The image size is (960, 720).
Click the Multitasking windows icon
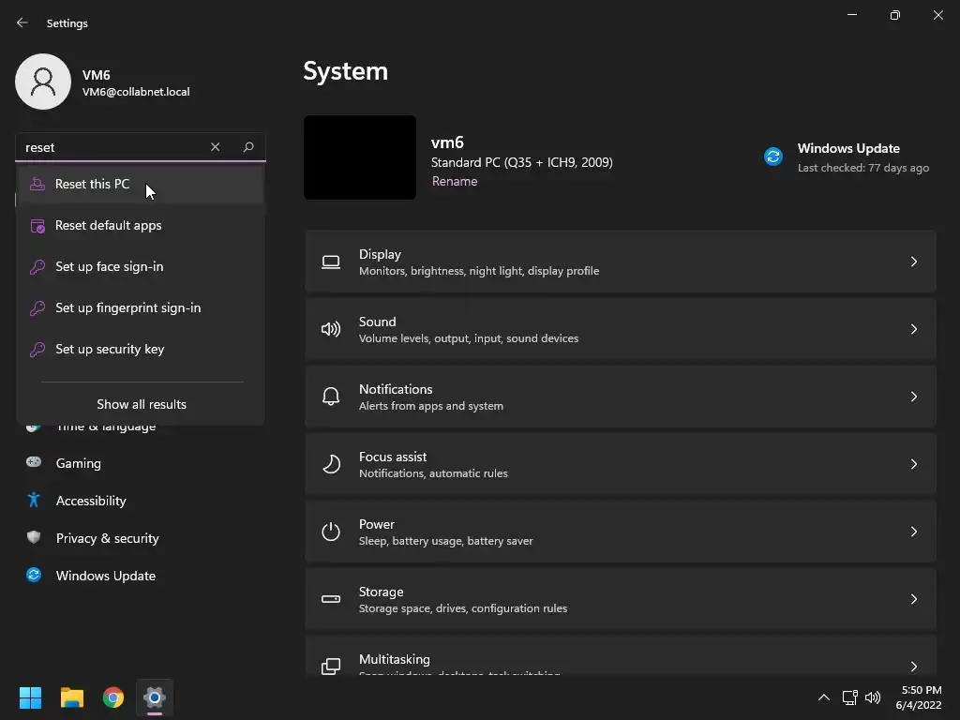[x=331, y=667]
